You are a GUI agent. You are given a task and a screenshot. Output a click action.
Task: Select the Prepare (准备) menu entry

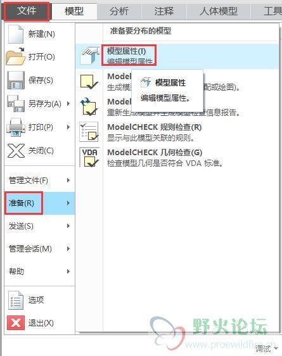[39, 203]
